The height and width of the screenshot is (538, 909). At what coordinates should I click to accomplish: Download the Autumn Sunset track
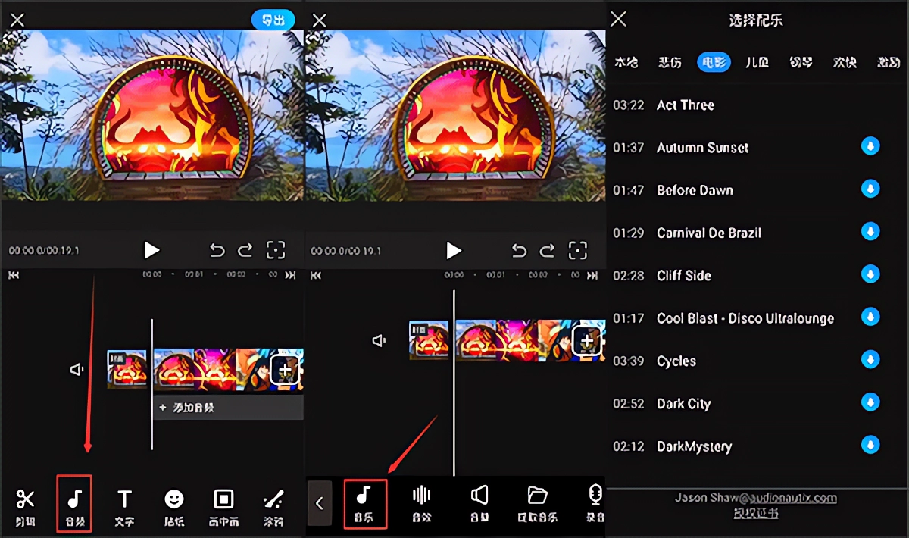coord(870,147)
